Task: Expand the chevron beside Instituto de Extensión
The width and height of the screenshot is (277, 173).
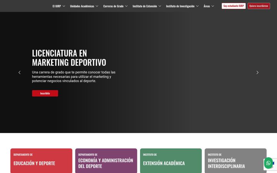Action: click(160, 6)
